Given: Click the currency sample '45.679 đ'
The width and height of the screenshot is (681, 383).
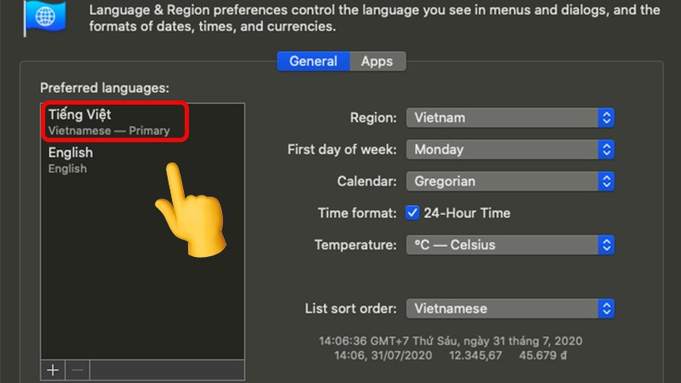Looking at the screenshot, I should click(543, 356).
